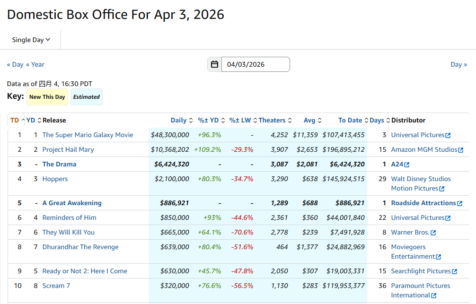
Task: Open The Super Mario Galaxy Movie page
Action: coord(88,135)
